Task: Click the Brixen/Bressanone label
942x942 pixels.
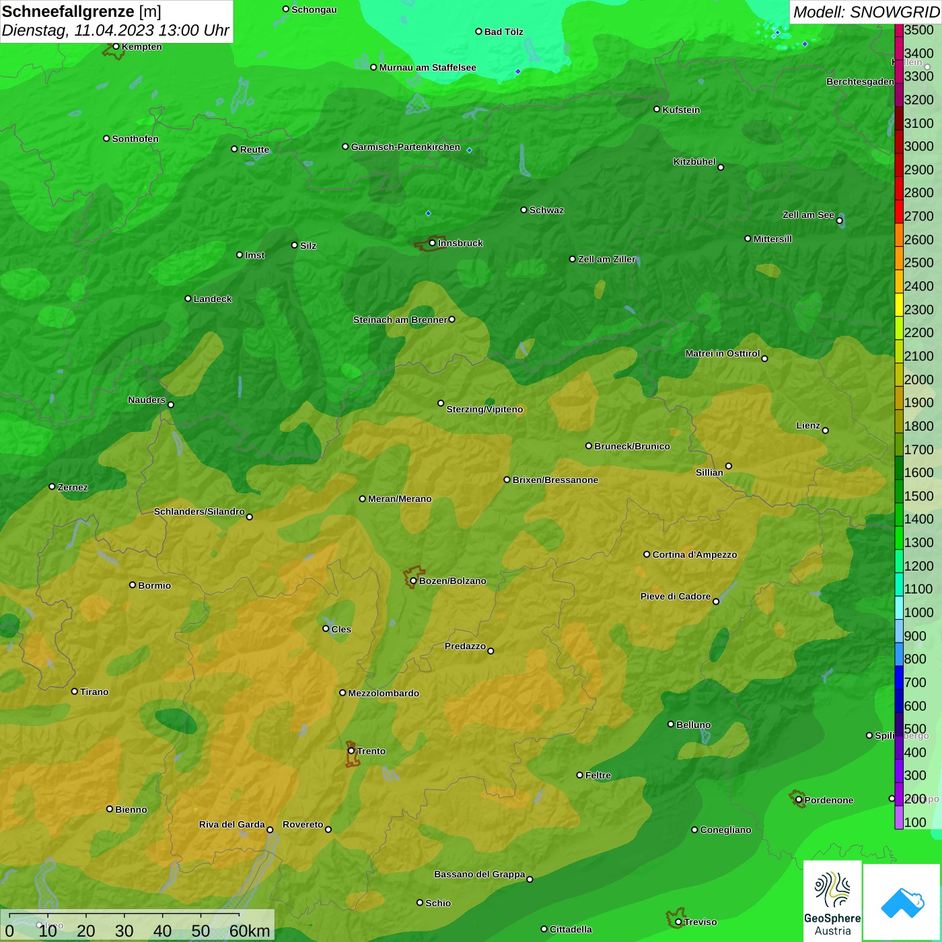Action: coord(555,480)
